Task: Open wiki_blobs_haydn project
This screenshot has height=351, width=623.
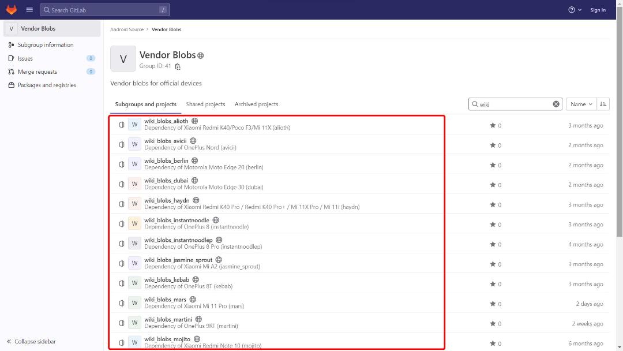Action: [x=167, y=201]
